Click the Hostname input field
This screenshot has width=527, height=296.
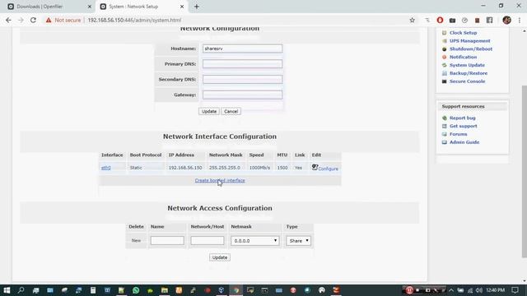[x=242, y=49]
